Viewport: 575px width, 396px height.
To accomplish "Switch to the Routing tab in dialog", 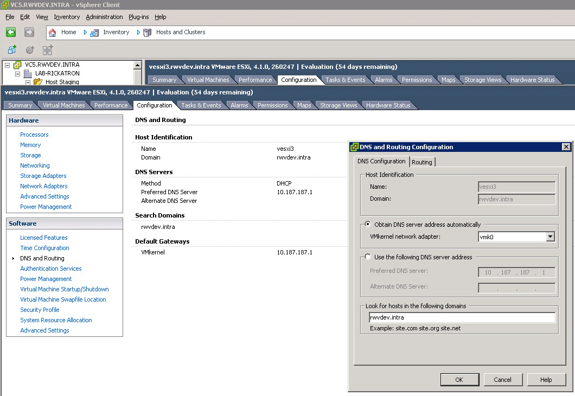I will 422,162.
